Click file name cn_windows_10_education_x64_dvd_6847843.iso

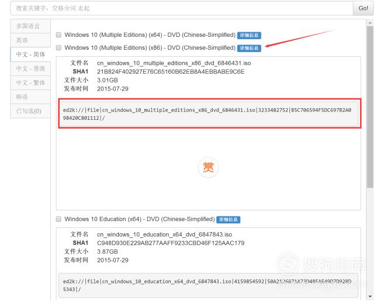point(164,234)
